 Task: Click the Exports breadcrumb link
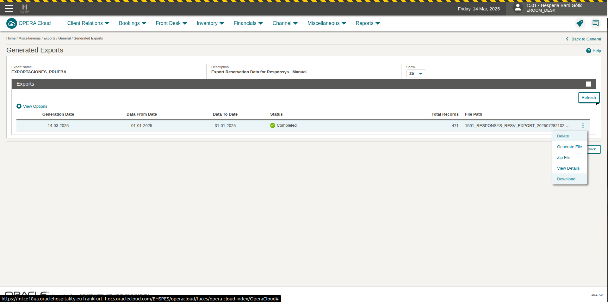[49, 39]
